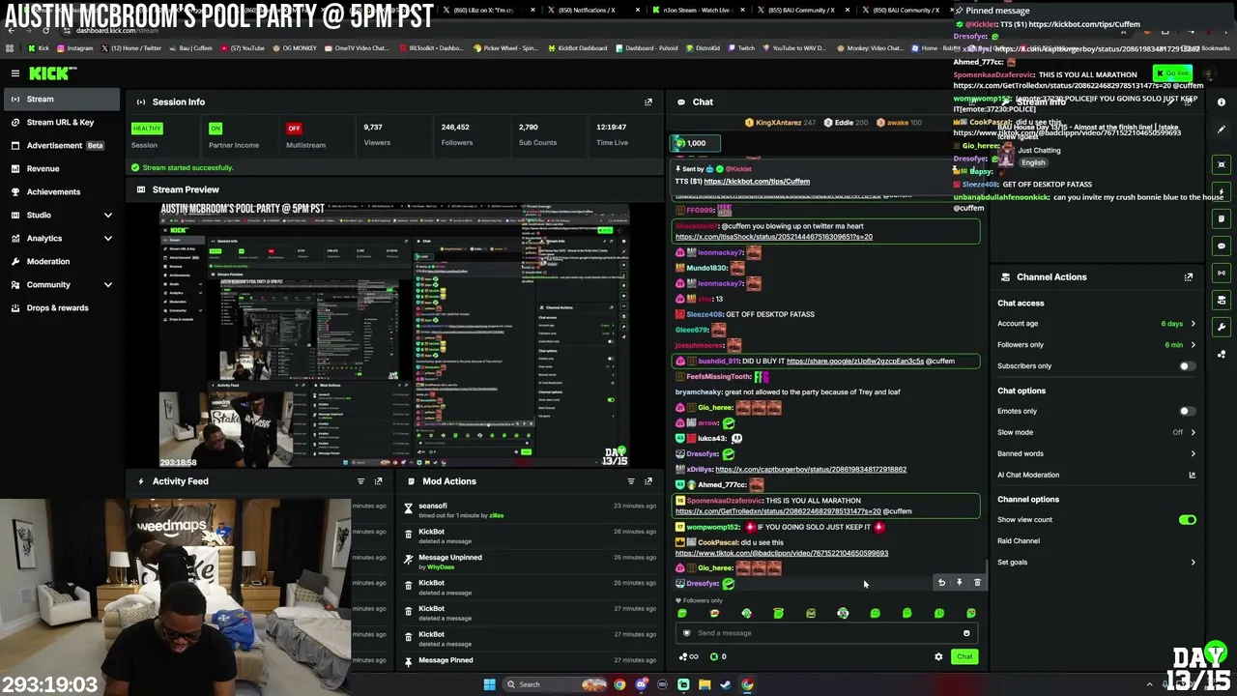
Task: Open File Explorer from the taskbar
Action: pyautogui.click(x=705, y=684)
